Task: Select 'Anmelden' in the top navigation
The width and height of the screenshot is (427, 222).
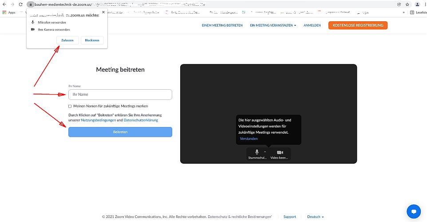Action: pyautogui.click(x=312, y=25)
